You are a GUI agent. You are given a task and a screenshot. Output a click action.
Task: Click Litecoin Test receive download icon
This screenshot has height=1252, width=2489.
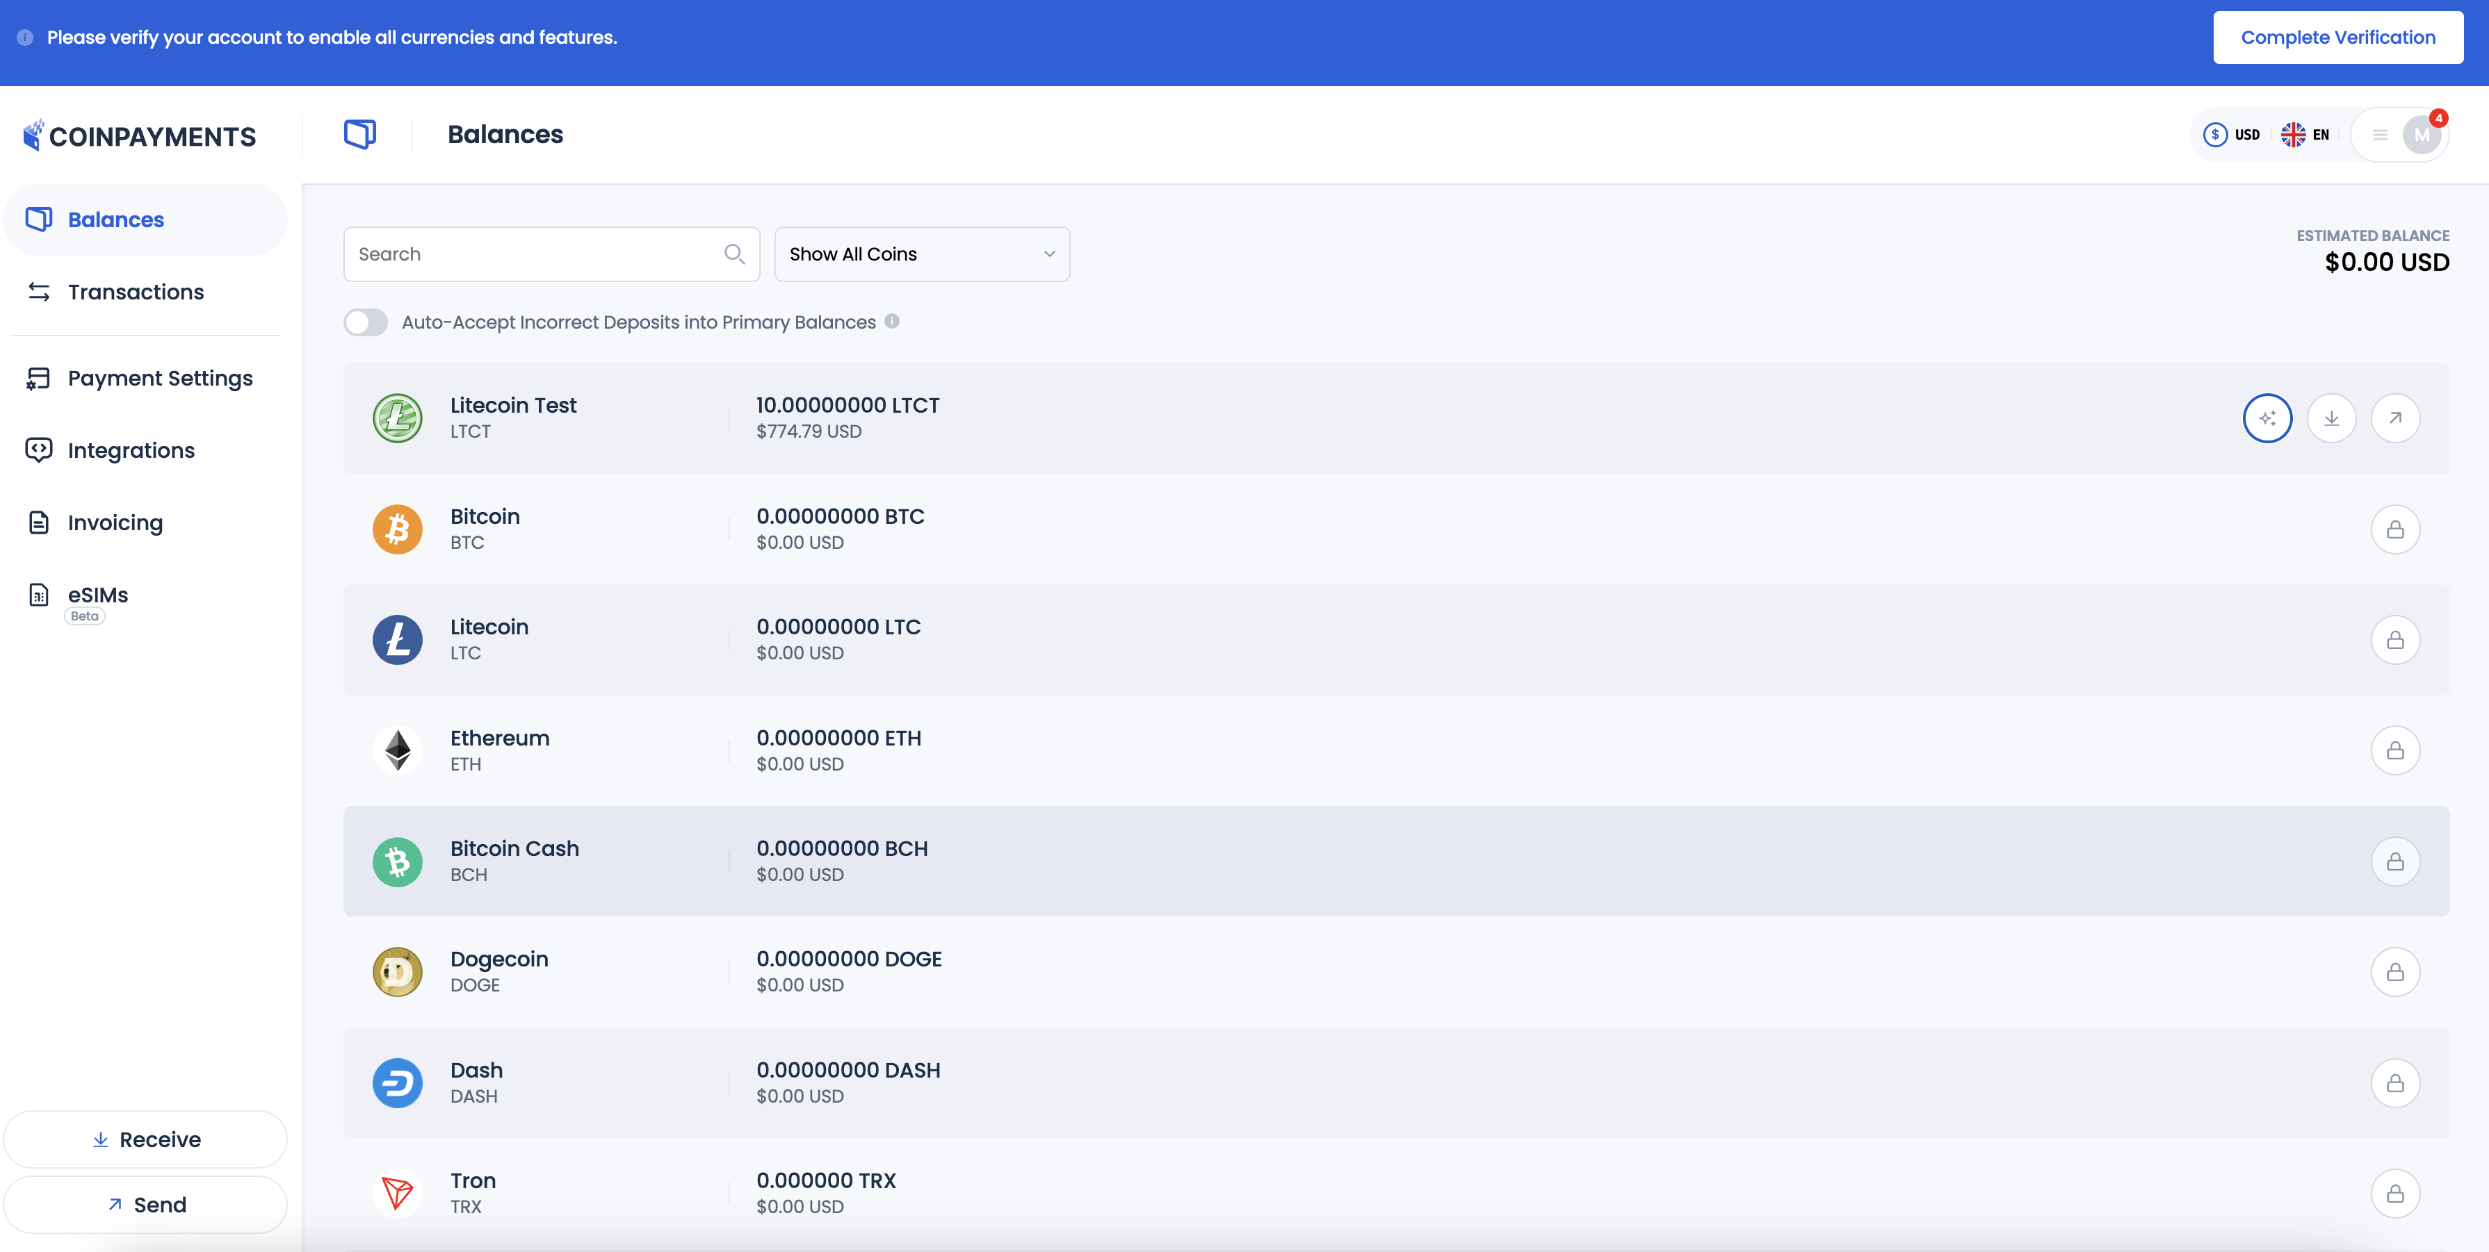2330,418
